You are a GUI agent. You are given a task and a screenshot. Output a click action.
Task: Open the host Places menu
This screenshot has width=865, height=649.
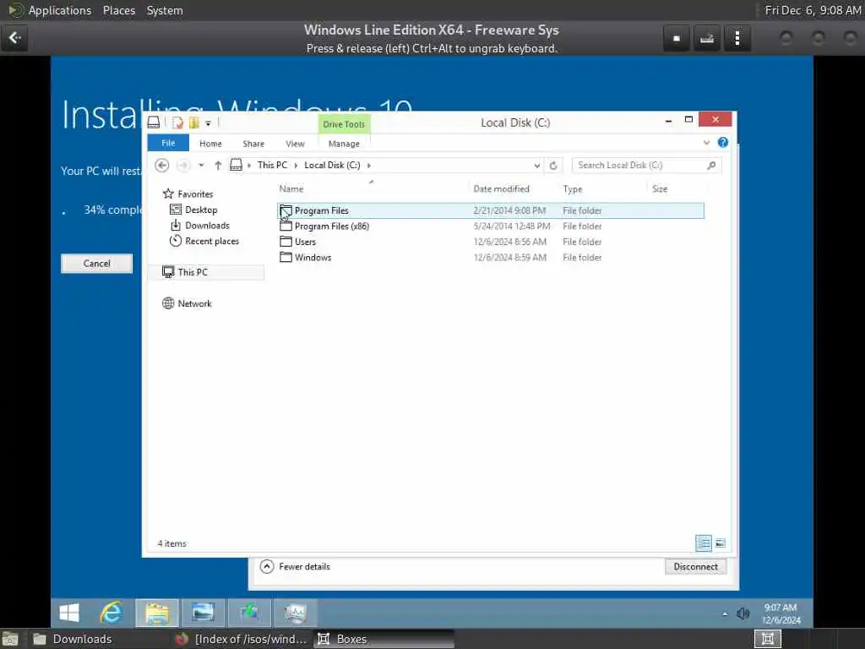click(x=119, y=10)
